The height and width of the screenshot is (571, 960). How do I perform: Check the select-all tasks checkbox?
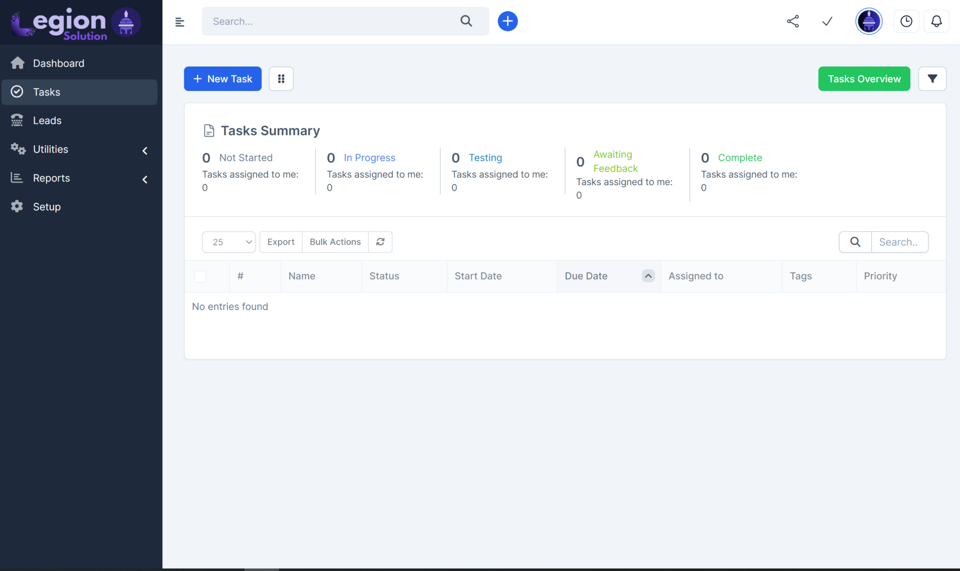tap(200, 276)
